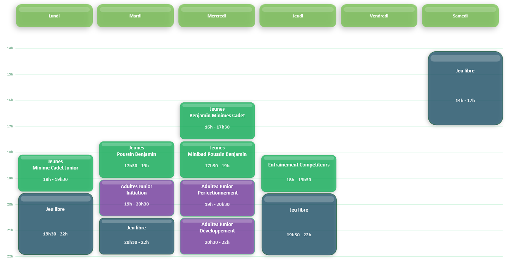
Task: Click the 14h time label
Action: click(x=10, y=48)
